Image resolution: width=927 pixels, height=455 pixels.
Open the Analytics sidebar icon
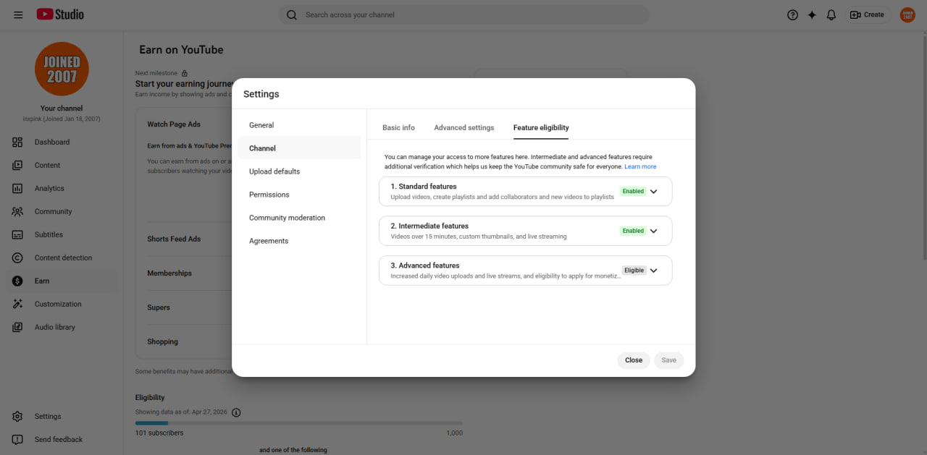17,188
